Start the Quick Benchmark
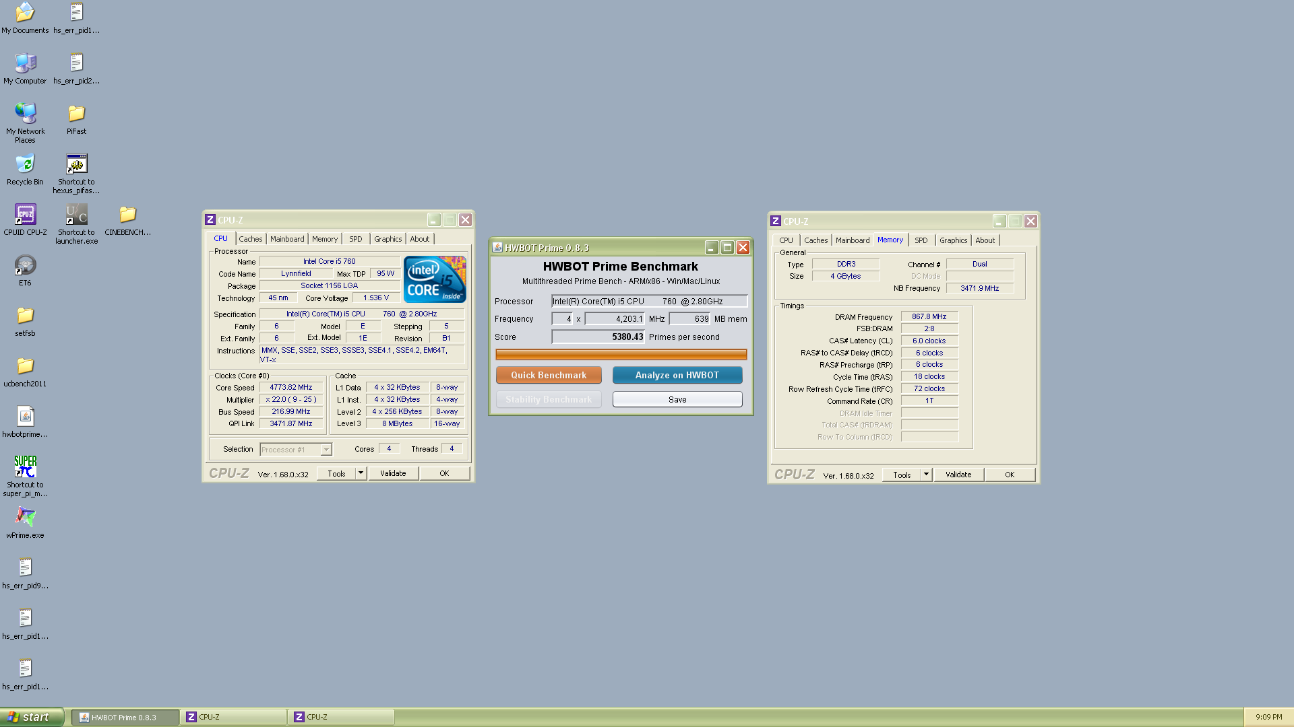1294x727 pixels. click(x=549, y=375)
